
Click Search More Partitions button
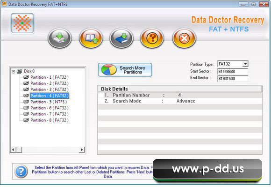click(125, 70)
